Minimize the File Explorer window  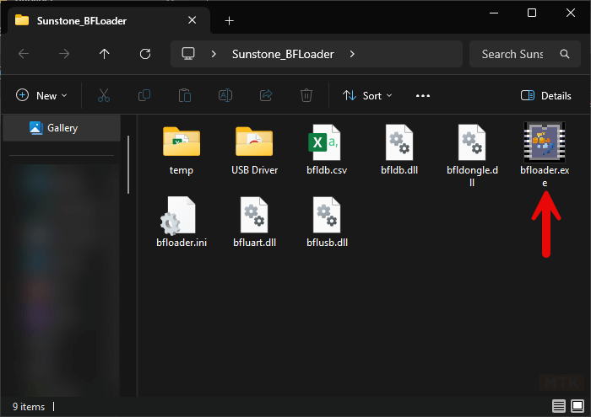coord(494,13)
